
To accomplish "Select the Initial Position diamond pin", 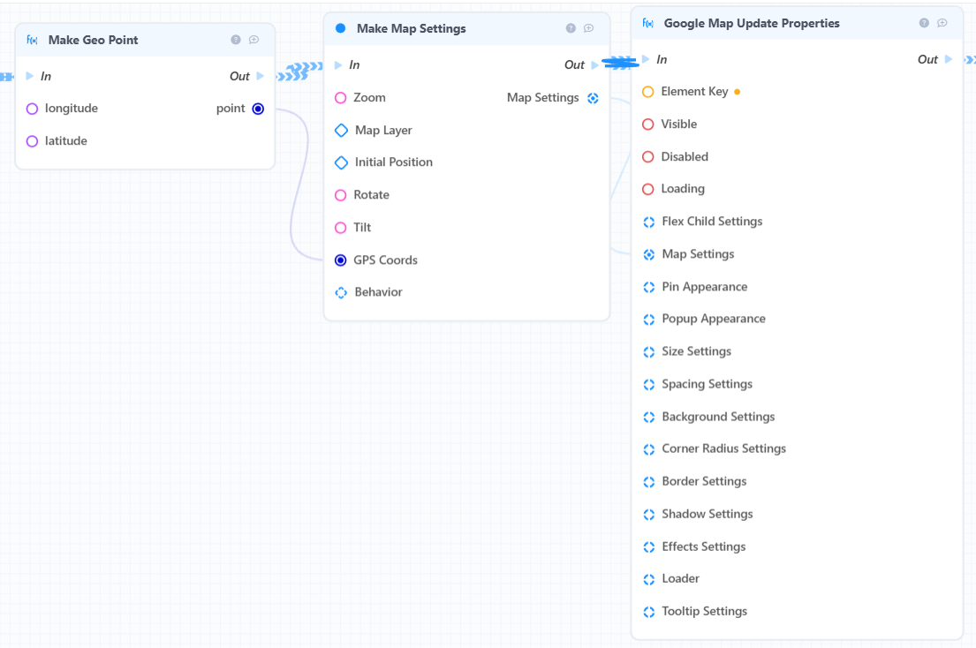I will pos(341,162).
